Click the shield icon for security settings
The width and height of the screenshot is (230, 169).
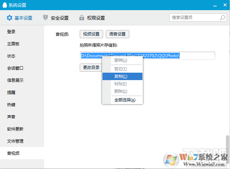coord(45,18)
